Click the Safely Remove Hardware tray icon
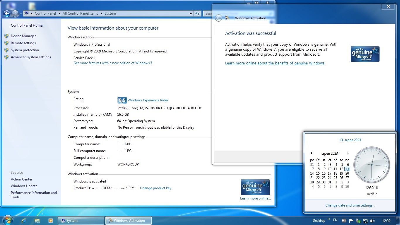Viewport: 400px width, 225px height. coord(358,221)
